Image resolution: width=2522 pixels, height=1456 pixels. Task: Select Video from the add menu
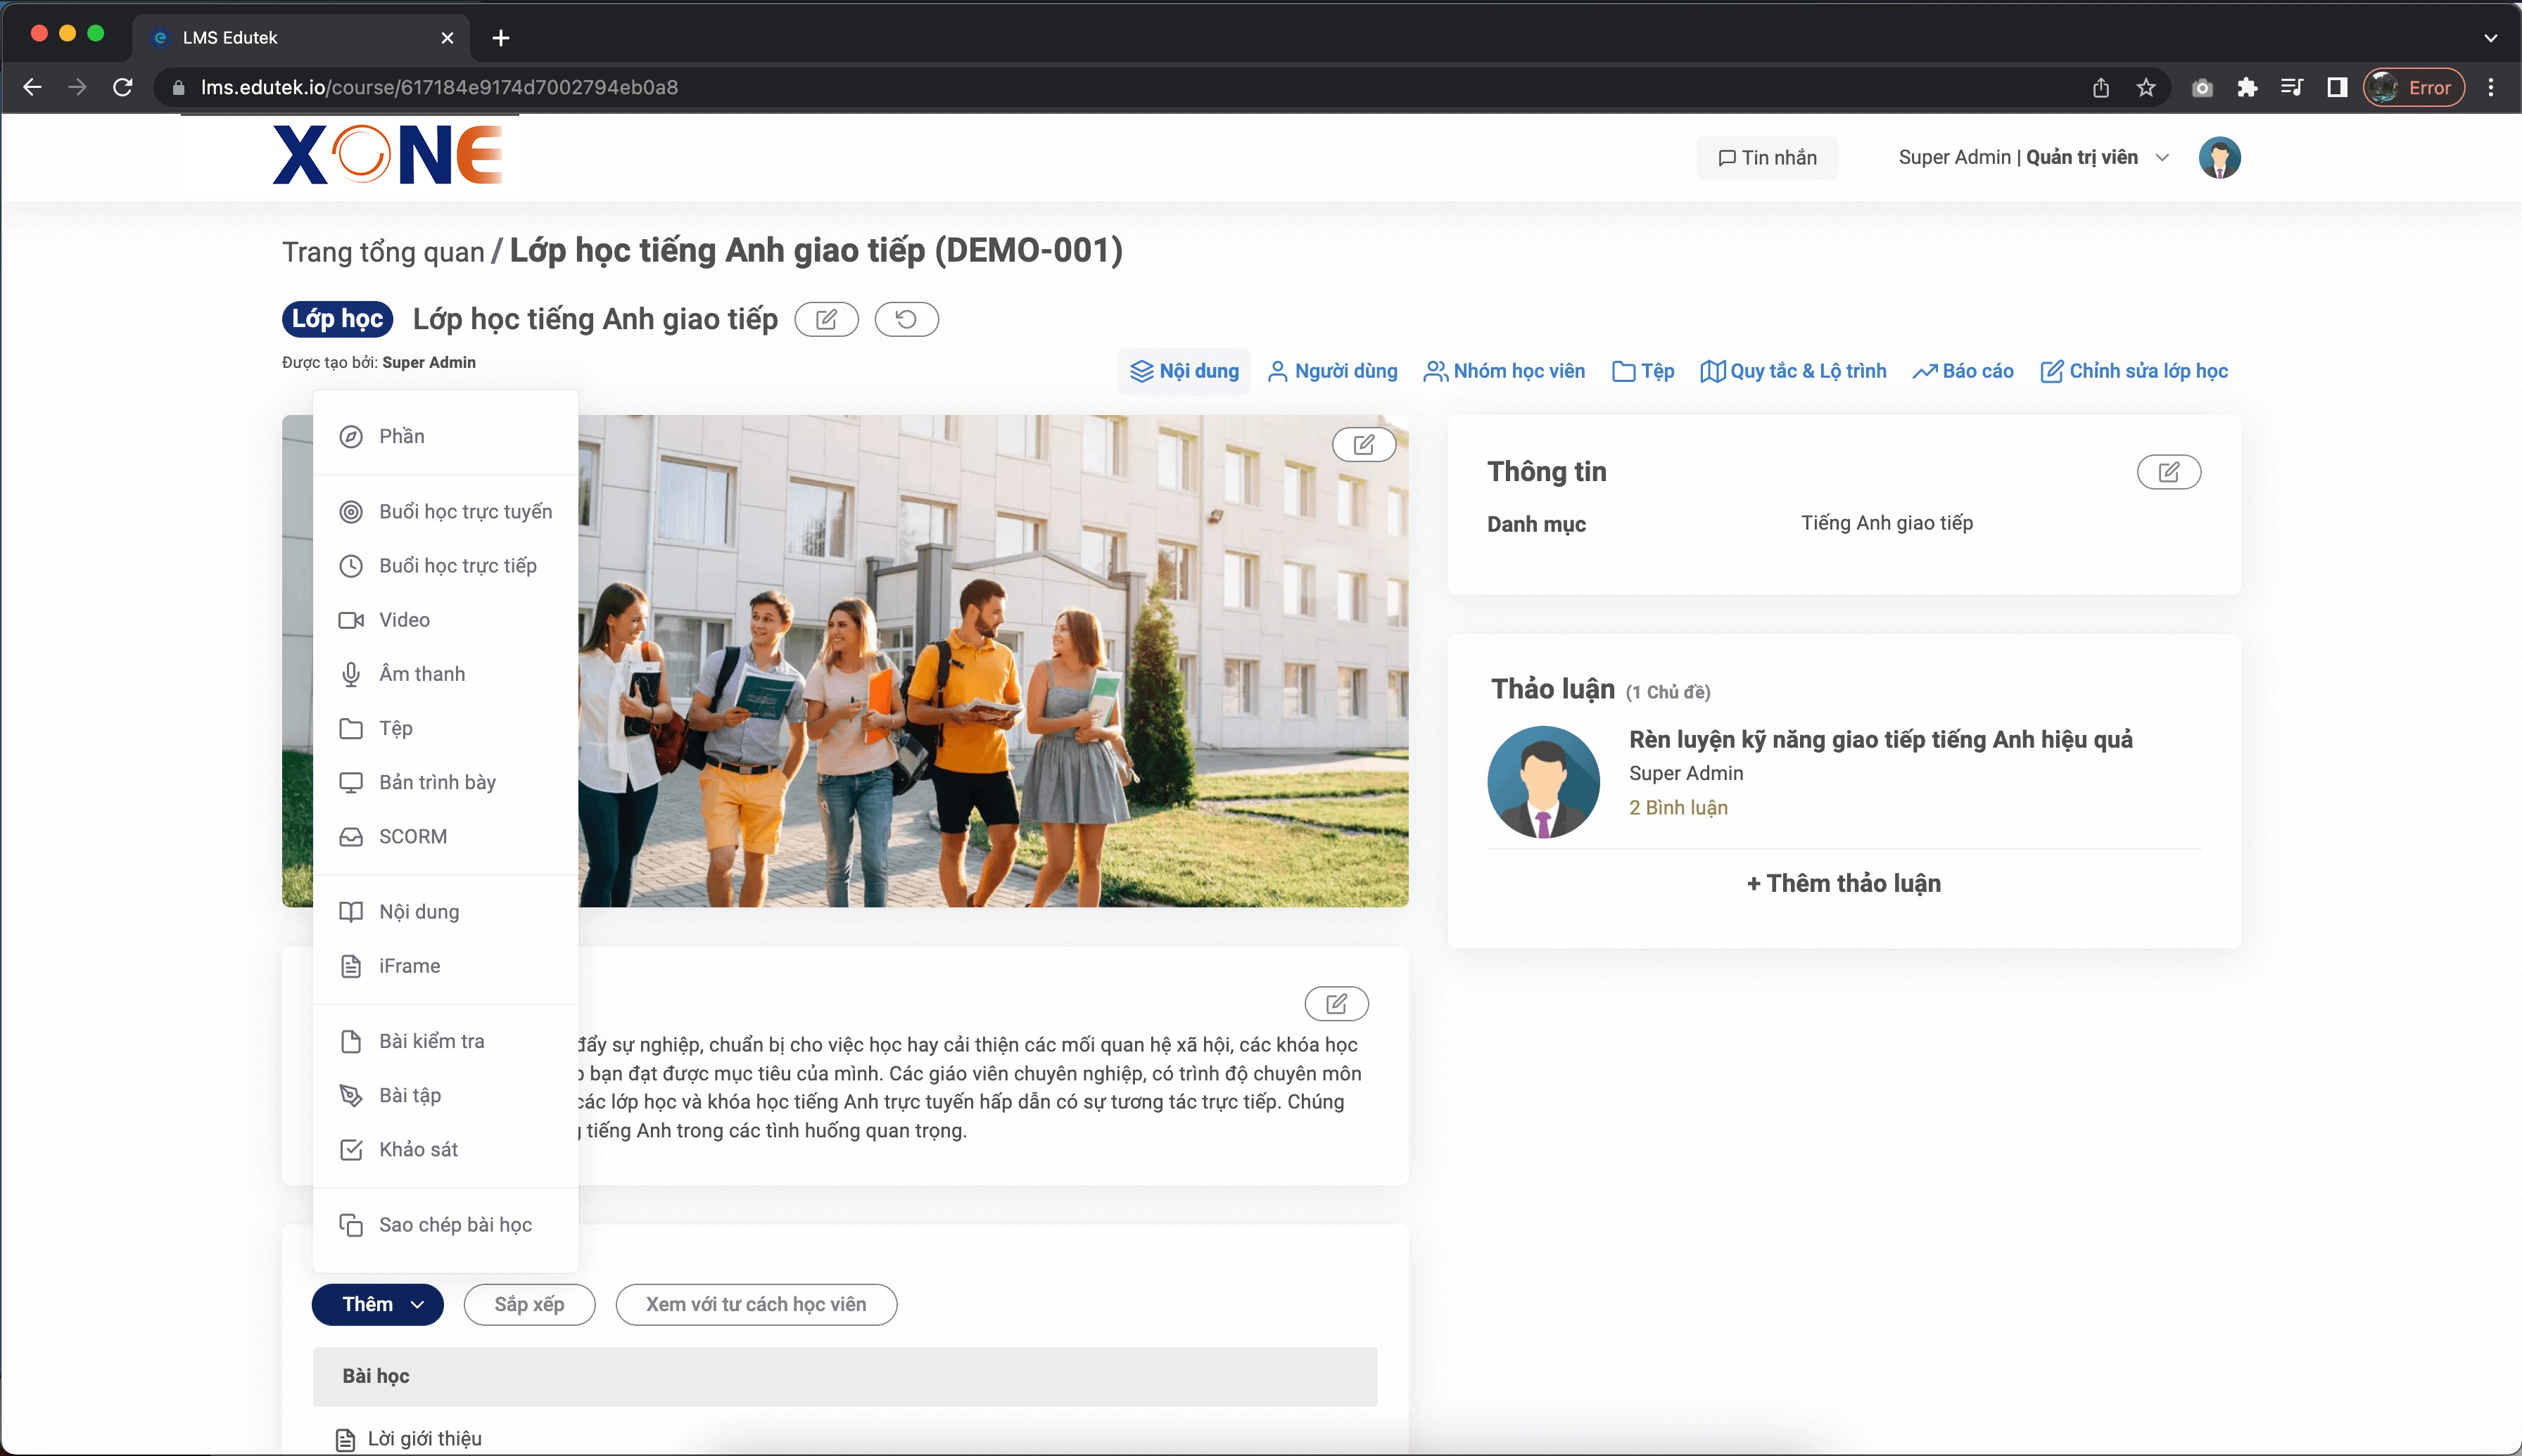point(445,619)
